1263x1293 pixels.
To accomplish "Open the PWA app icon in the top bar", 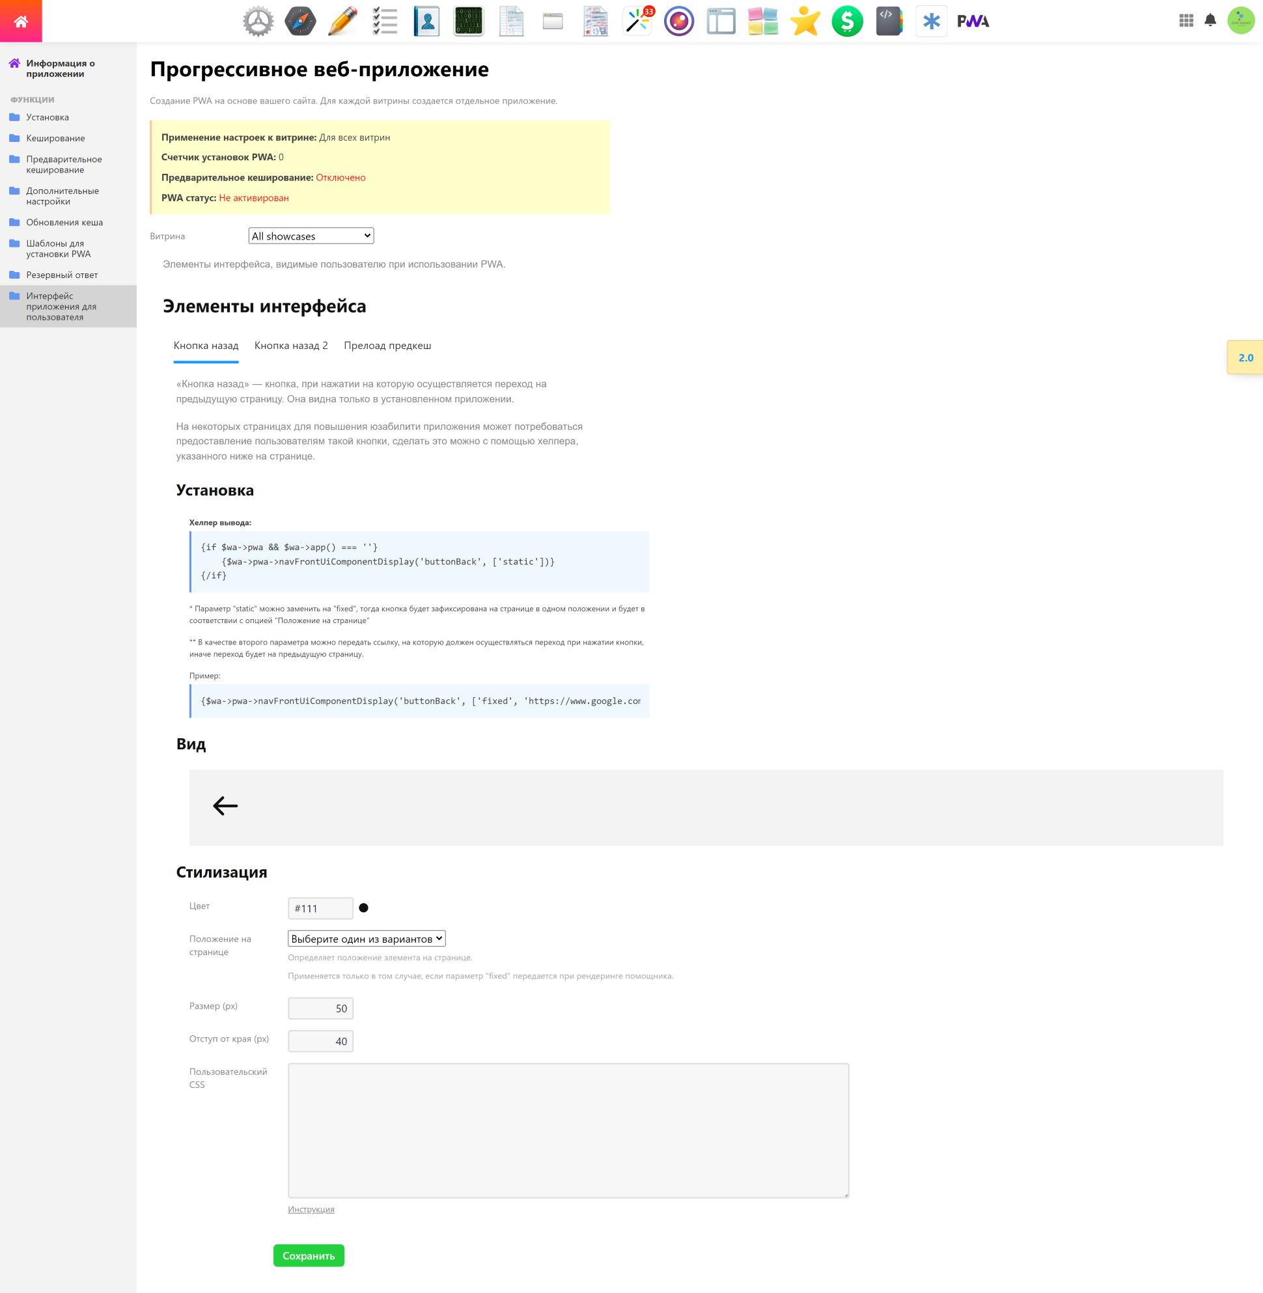I will click(x=973, y=21).
